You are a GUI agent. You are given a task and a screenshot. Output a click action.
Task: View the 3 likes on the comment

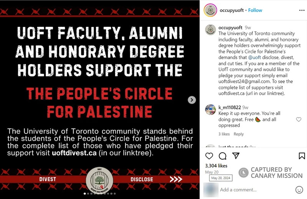tap(224, 134)
